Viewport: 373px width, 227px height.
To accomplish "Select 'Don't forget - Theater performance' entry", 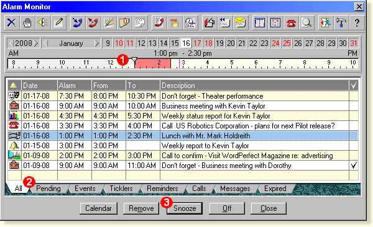I will 183,96.
